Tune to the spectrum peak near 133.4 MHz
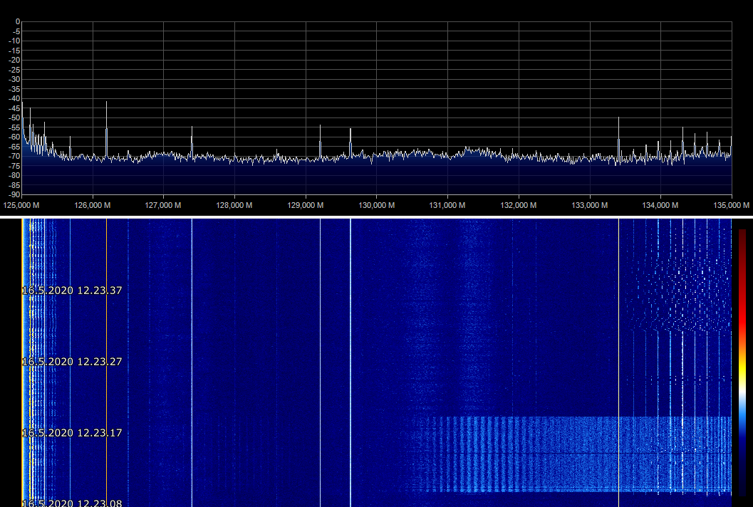Viewport: 753px width, 507px height. [x=618, y=120]
